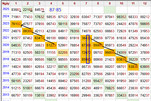Select the cell with value 56695
Viewport: 151px width, 101px height.
click(145, 24)
